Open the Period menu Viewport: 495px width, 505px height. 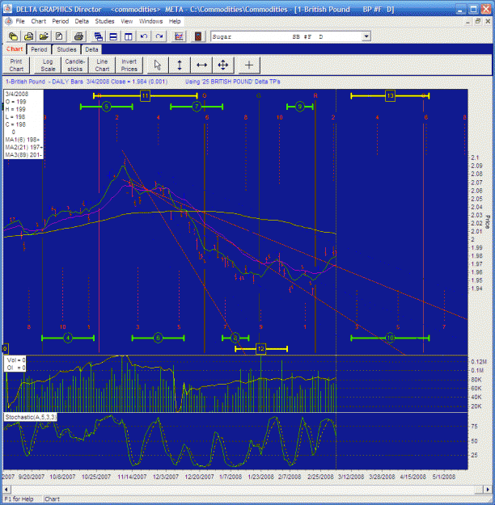tap(61, 21)
